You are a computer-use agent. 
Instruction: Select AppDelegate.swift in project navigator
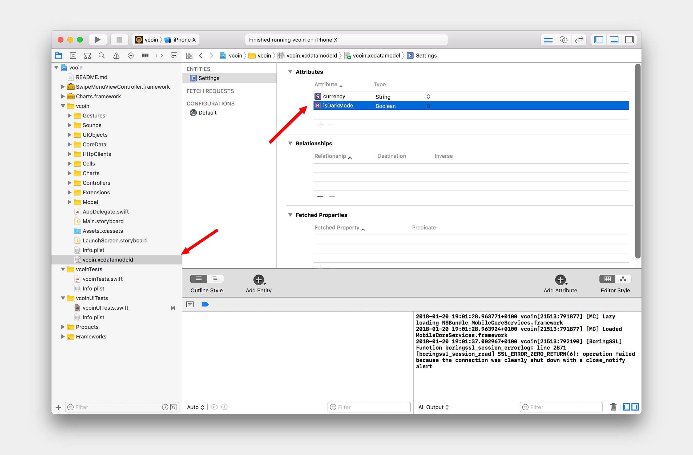click(x=105, y=211)
